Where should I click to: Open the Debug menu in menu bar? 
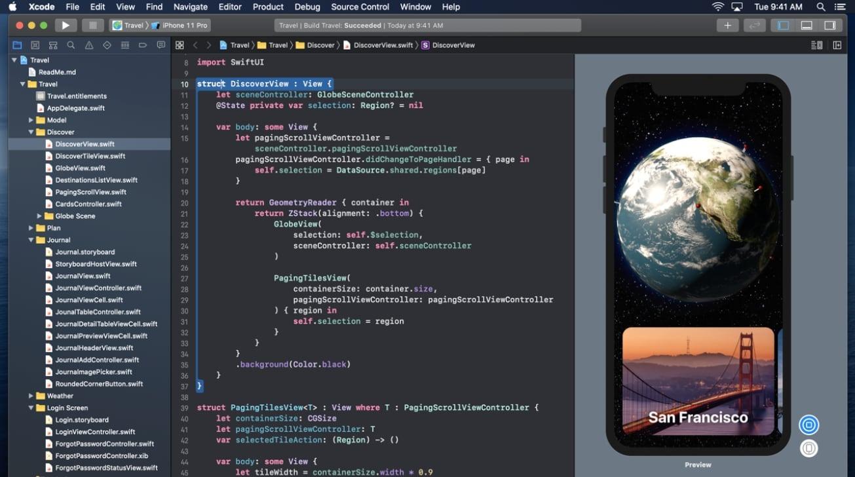click(x=307, y=7)
